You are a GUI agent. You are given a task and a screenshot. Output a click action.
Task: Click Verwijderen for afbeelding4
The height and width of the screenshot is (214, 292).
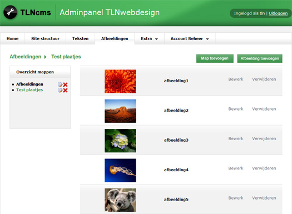(264, 168)
